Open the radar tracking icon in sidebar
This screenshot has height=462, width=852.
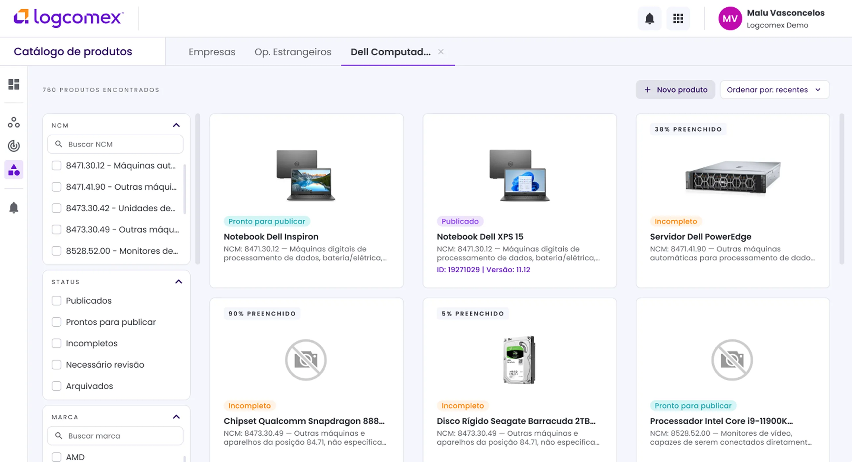pos(14,146)
